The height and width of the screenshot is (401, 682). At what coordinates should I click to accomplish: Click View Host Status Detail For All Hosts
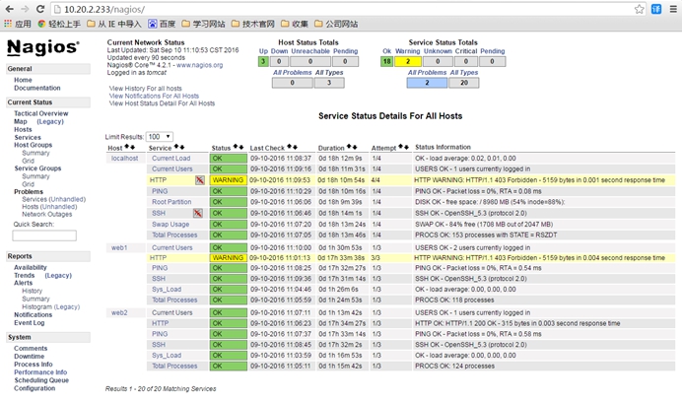click(x=162, y=103)
